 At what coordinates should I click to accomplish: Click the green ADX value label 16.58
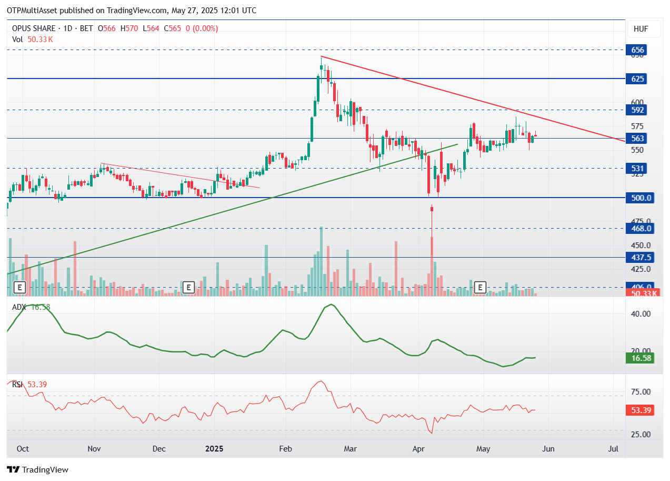[x=640, y=358]
